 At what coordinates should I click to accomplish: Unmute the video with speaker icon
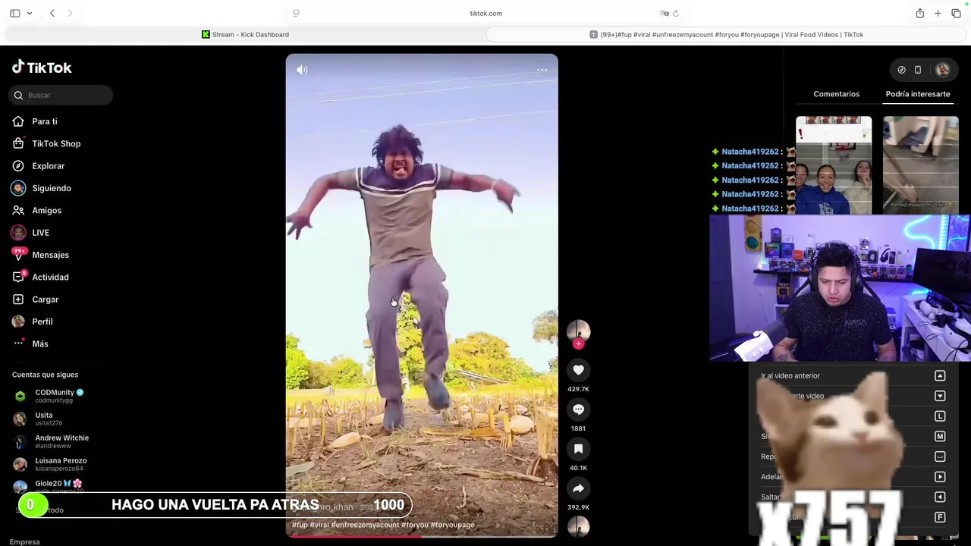(x=302, y=70)
